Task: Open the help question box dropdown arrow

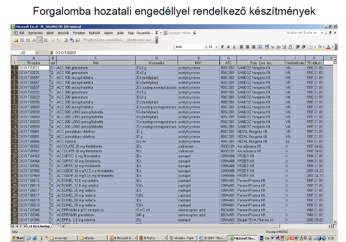Action: coord(322,33)
